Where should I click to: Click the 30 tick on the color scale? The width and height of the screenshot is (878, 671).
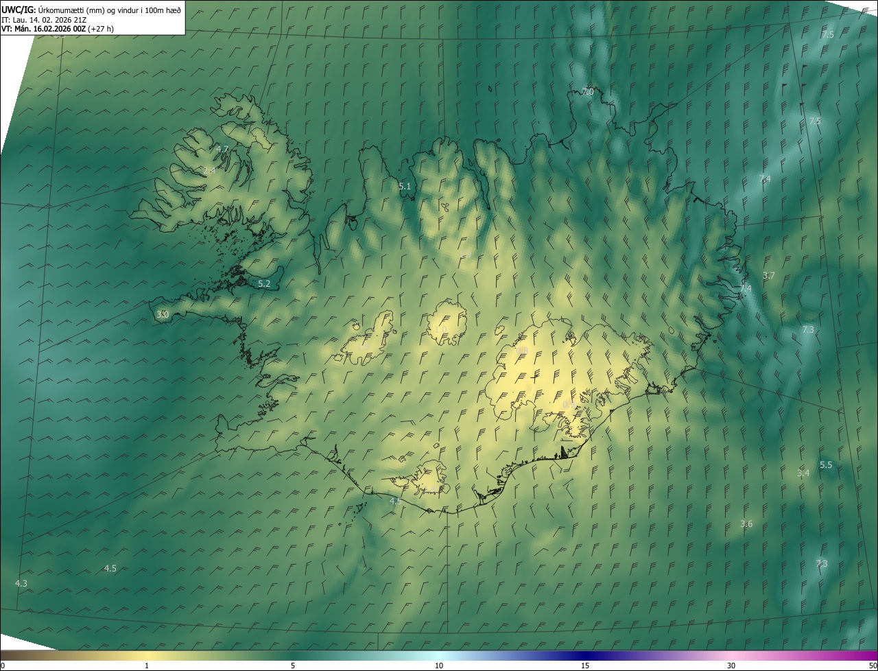[731, 666]
